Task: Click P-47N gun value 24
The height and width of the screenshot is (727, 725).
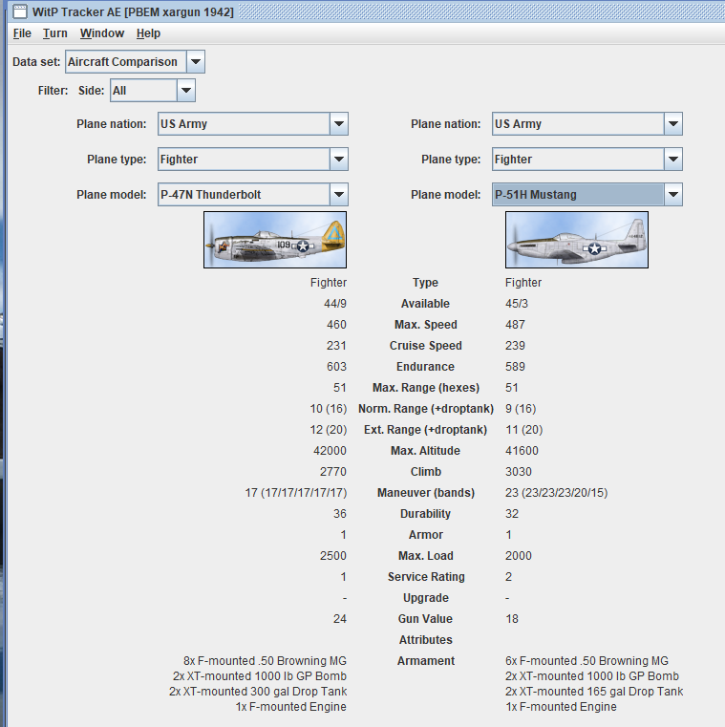Action: coord(340,618)
